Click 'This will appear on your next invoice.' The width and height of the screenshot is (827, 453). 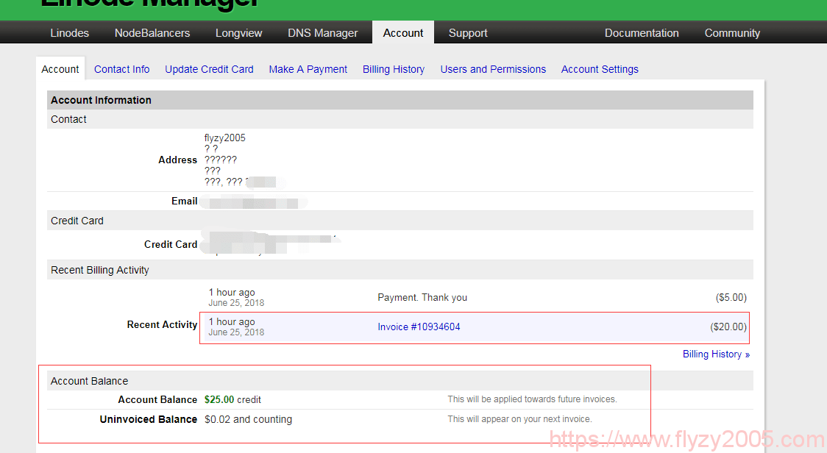pyautogui.click(x=519, y=419)
